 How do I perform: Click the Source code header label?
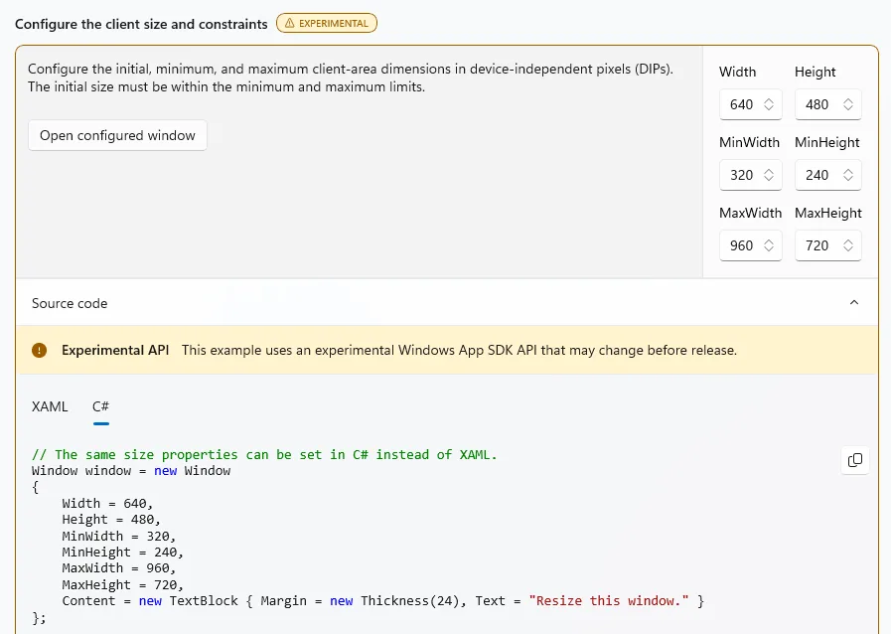[70, 303]
